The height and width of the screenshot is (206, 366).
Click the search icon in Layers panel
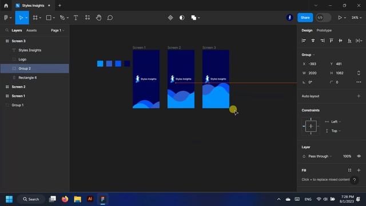coord(7,30)
